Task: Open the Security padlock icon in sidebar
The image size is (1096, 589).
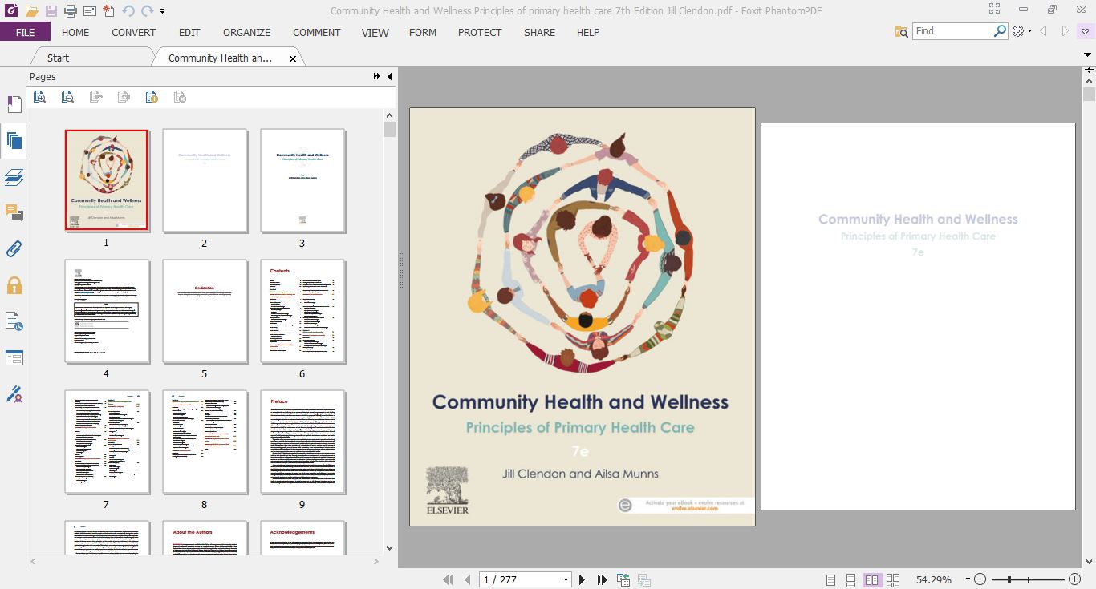Action: point(14,285)
